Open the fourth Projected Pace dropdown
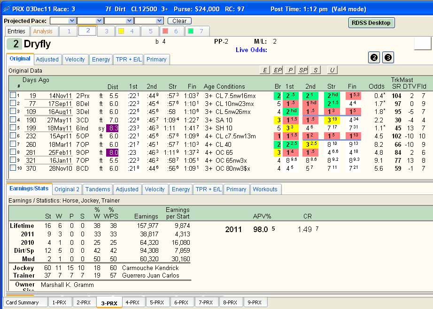This screenshot has width=433, height=309. 159,21
